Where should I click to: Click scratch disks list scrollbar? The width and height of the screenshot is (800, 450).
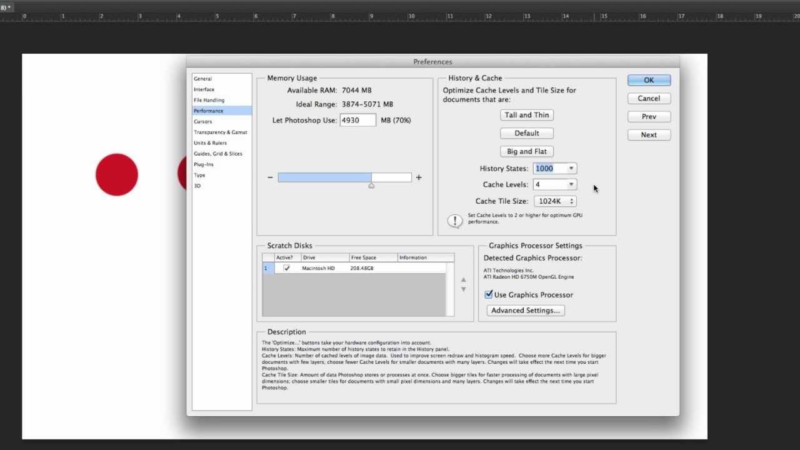point(450,289)
